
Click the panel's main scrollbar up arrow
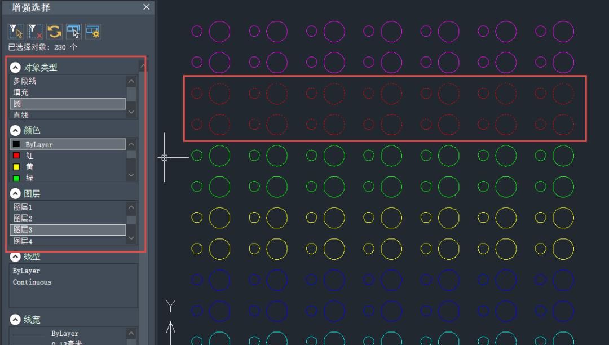click(143, 66)
